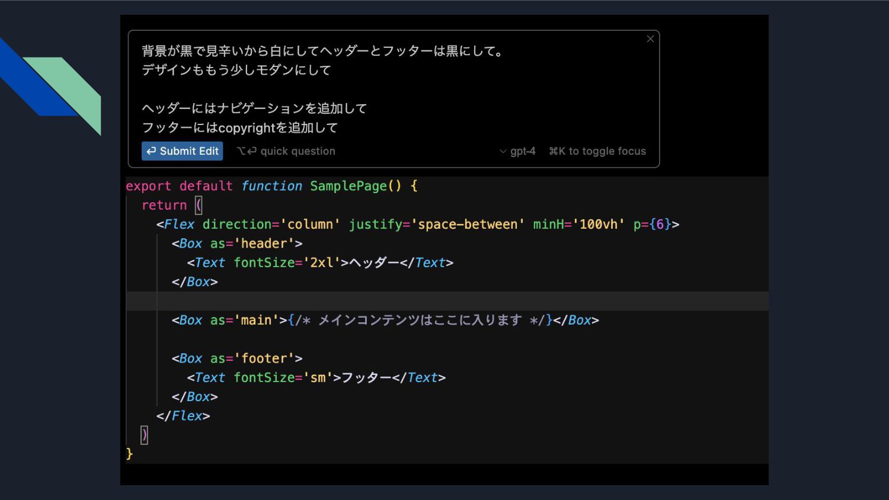Click the final yellow closing curly brace

pos(130,454)
